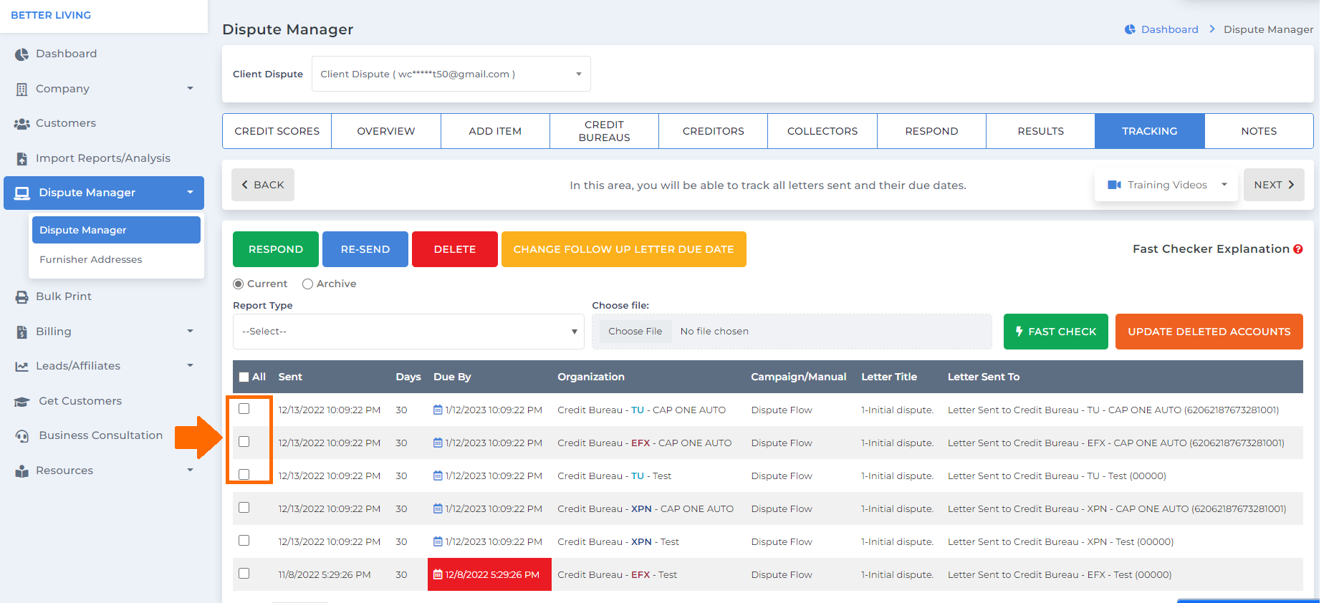Click calendar icon on overdue 12/8/2022 date
The height and width of the screenshot is (603, 1334).
[438, 574]
